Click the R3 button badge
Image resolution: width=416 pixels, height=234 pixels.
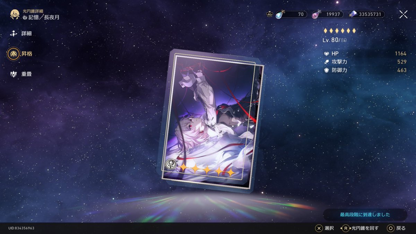[x=269, y=15]
